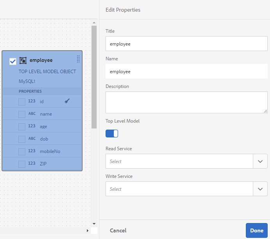Click the horizontal scroll right arrow
The height and width of the screenshot is (239, 270).
[x=88, y=230]
